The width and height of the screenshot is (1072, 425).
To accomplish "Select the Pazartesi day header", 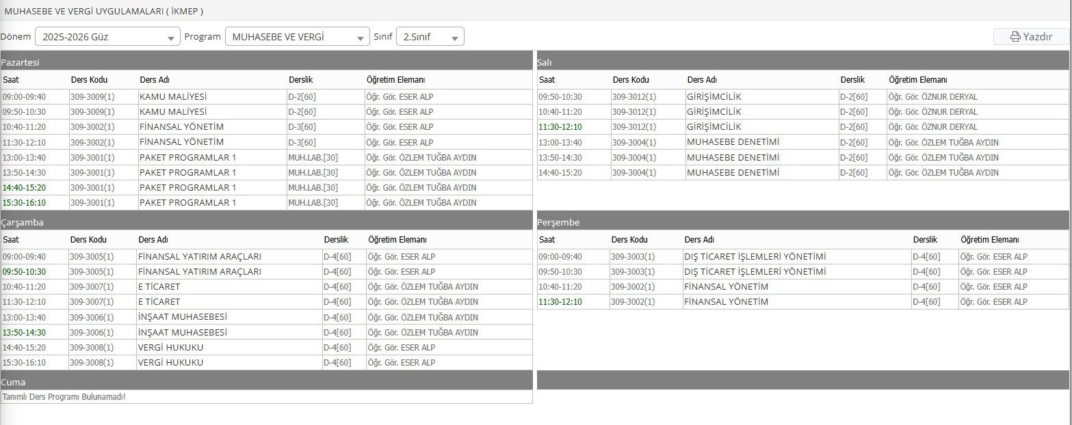I will point(267,61).
